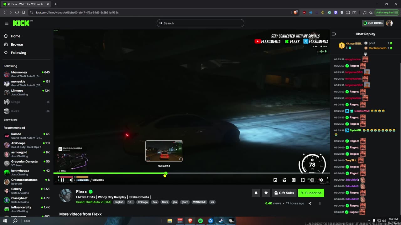This screenshot has height=225, width=401.
Task: Open asmongold recommended channel
Action: [27, 154]
